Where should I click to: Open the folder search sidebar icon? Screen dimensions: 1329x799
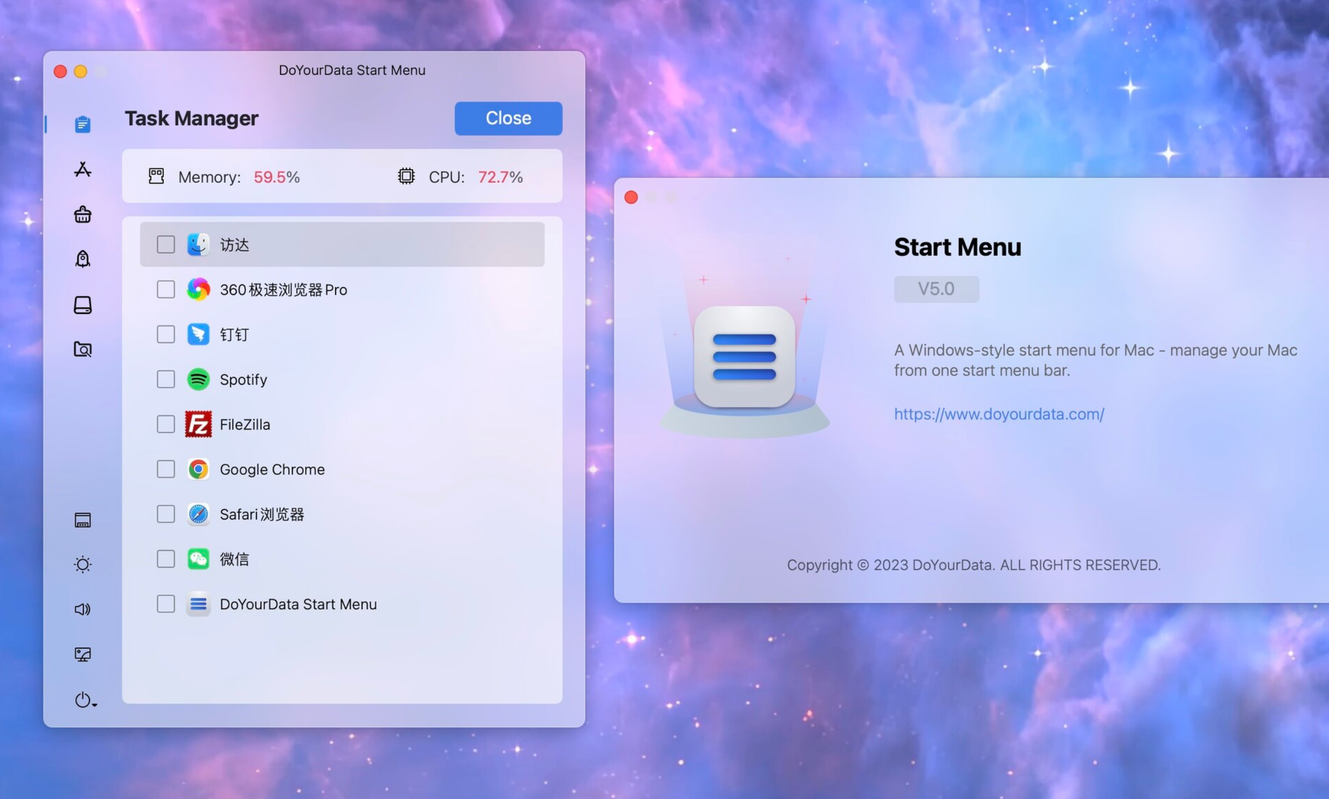pyautogui.click(x=83, y=350)
